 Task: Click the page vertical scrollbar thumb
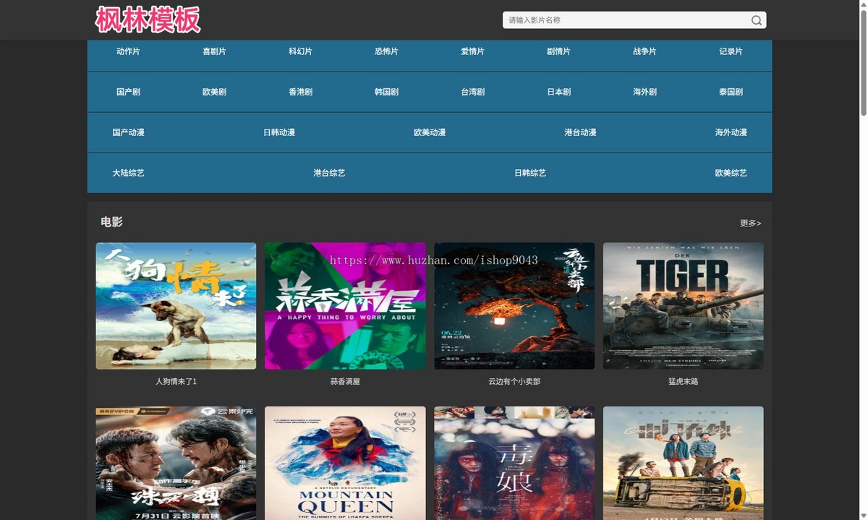click(x=862, y=63)
